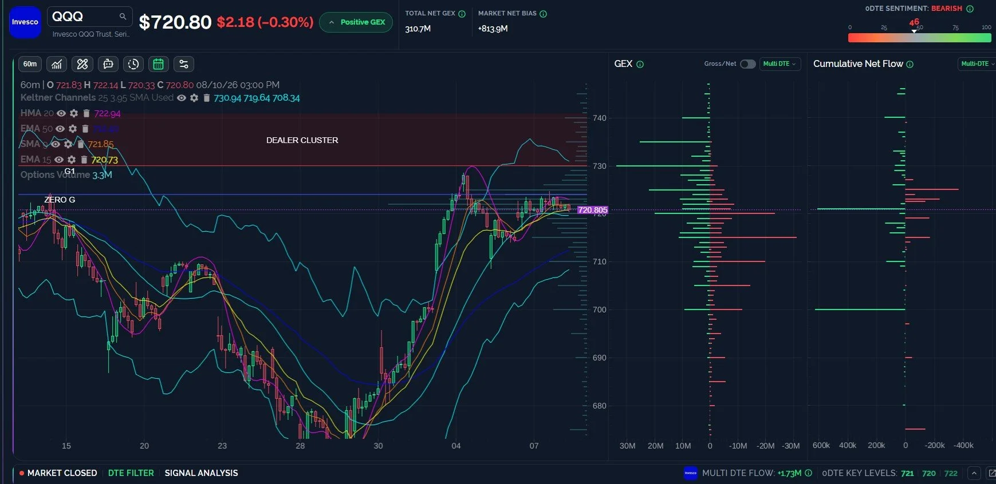Click the MULTI DTE FLOW +1.73M value
996x484 pixels.
pos(789,473)
